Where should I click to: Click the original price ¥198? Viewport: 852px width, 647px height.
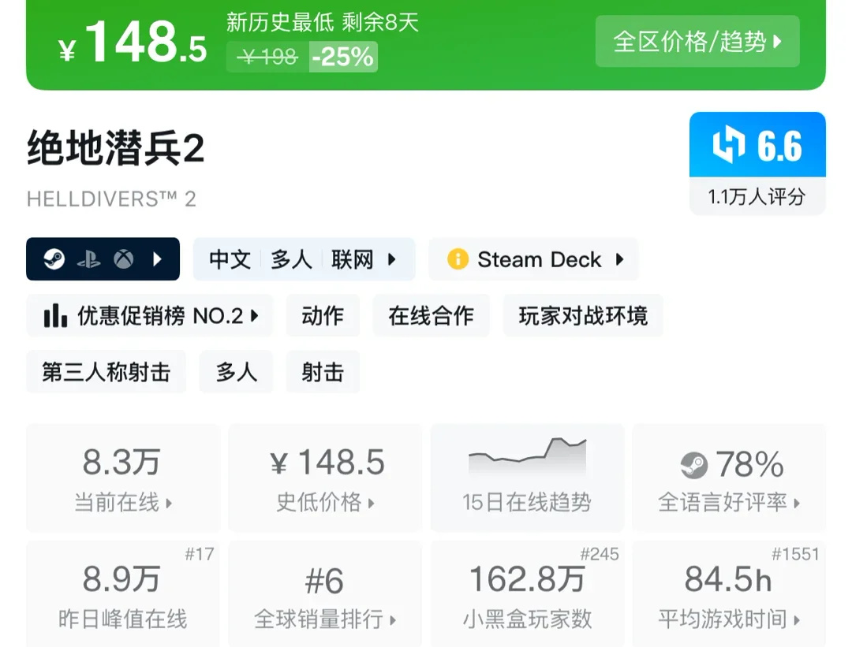pos(268,57)
